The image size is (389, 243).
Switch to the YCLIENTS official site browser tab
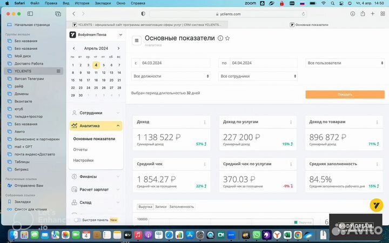(147, 25)
